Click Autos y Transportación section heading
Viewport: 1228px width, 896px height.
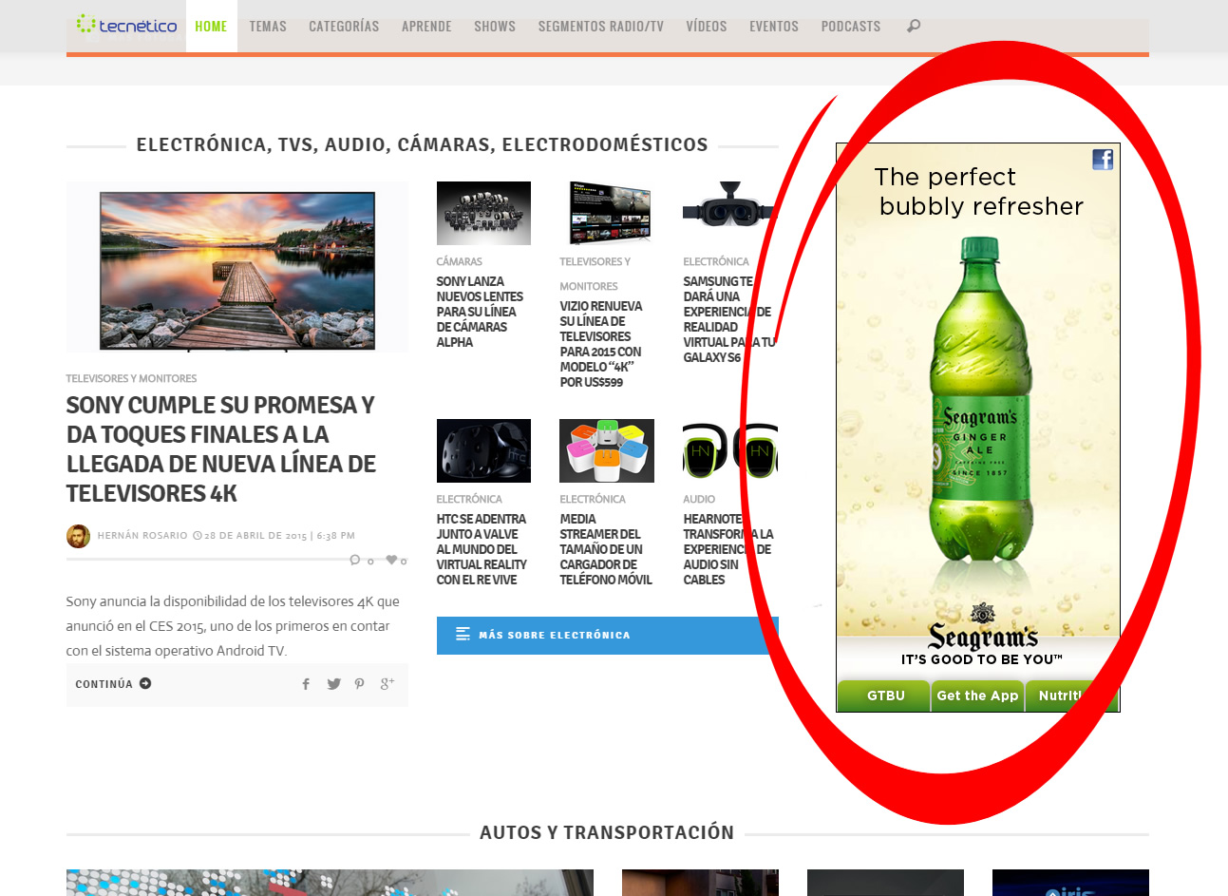coord(607,832)
